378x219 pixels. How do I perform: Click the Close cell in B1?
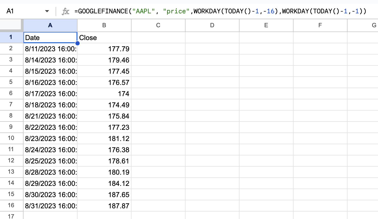coord(104,37)
